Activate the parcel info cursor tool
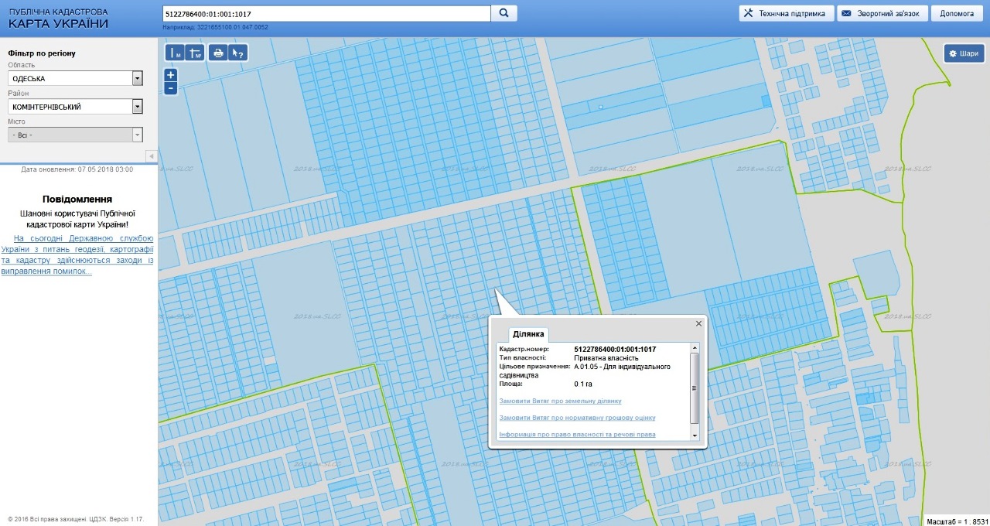This screenshot has height=526, width=990. click(238, 53)
